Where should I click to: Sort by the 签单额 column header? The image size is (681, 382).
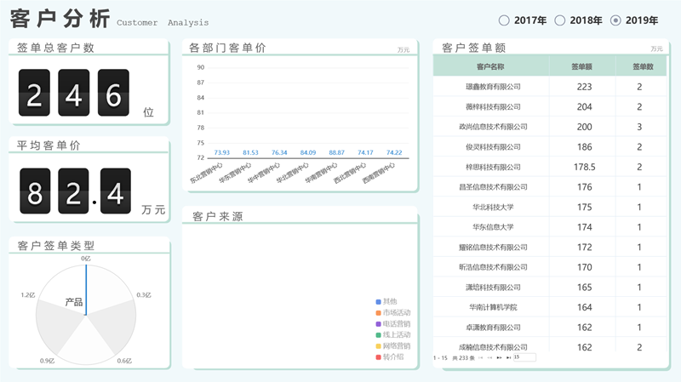coord(582,66)
